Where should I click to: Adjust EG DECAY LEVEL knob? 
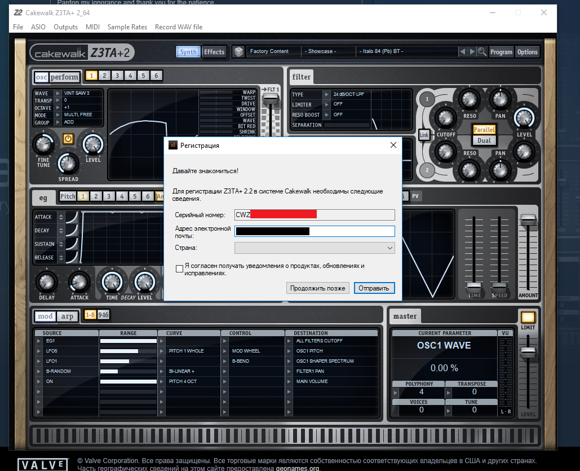click(145, 282)
